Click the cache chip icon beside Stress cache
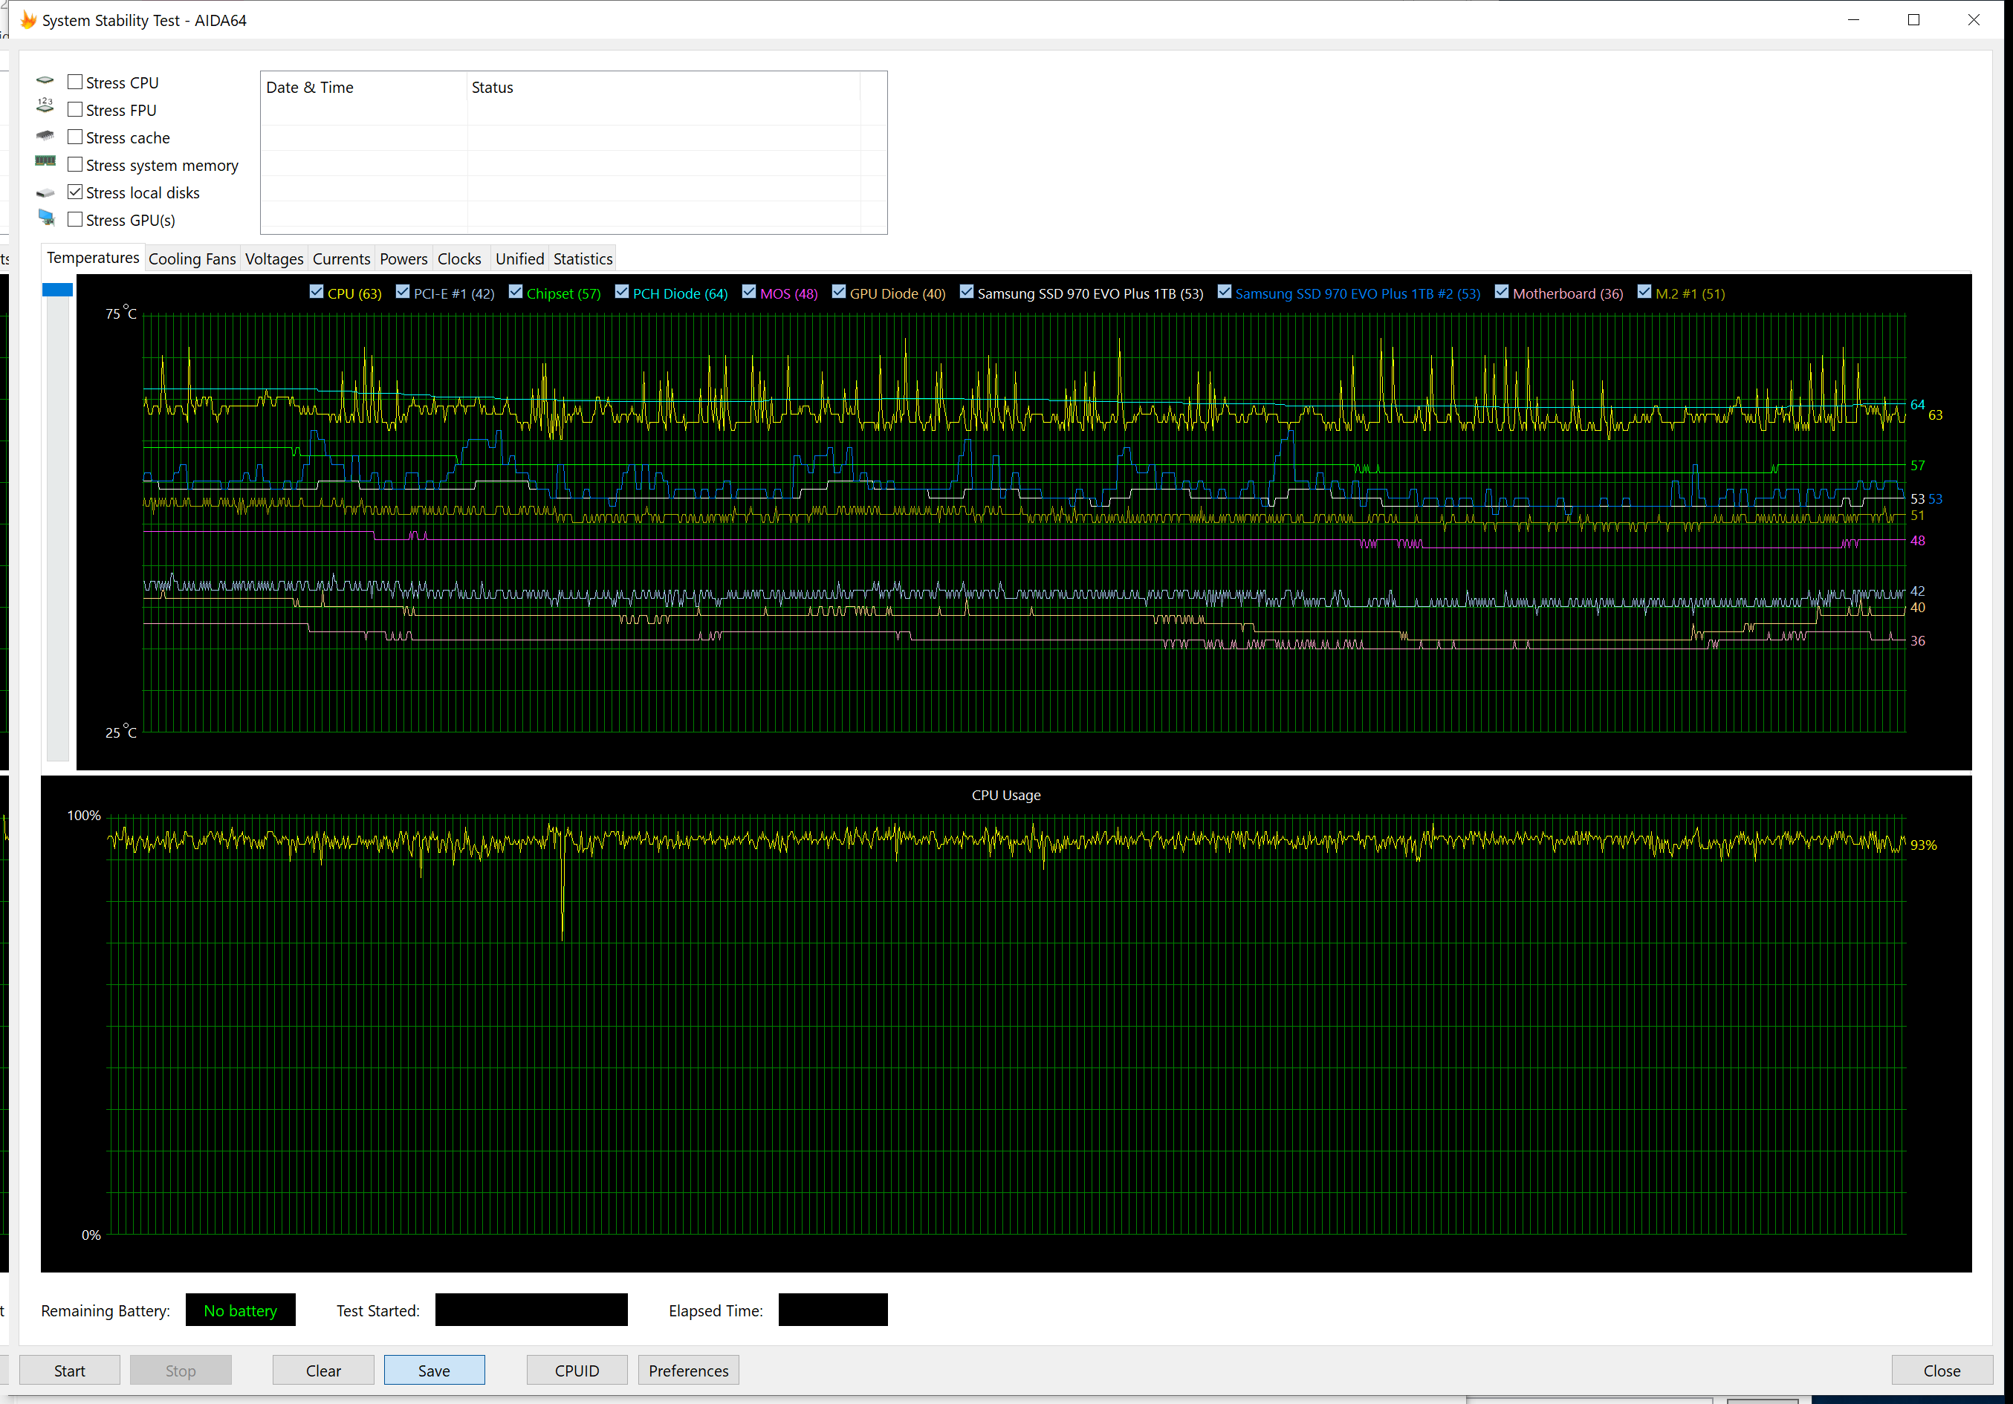Screen dimensions: 2013x1404 pos(45,136)
